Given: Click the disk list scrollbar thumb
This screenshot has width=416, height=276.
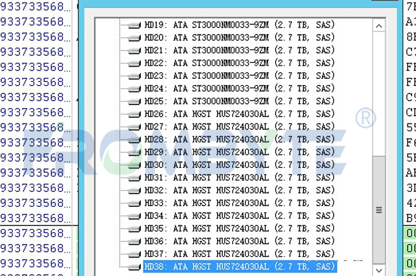Looking at the screenshot, I should [379, 209].
